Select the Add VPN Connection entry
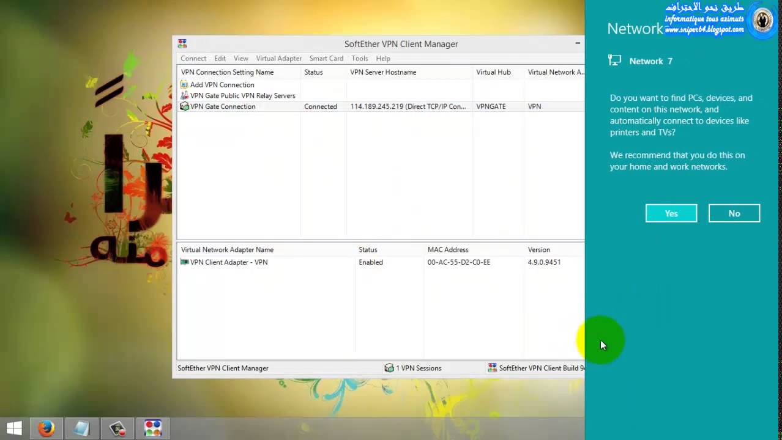The image size is (782, 440). (222, 85)
